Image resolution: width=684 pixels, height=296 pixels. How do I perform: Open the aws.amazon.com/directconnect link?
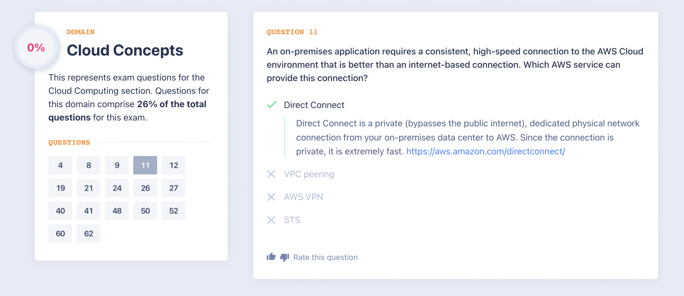coord(486,151)
